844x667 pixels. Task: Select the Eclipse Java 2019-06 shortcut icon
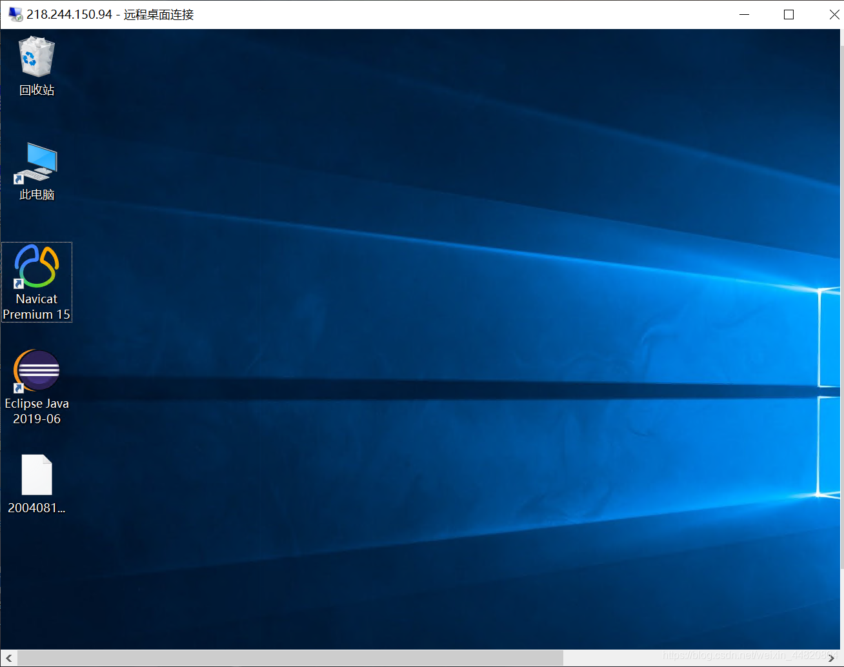click(37, 370)
